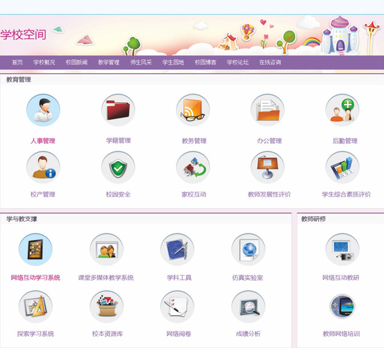Open the 校园安全 green shield icon

tap(118, 167)
